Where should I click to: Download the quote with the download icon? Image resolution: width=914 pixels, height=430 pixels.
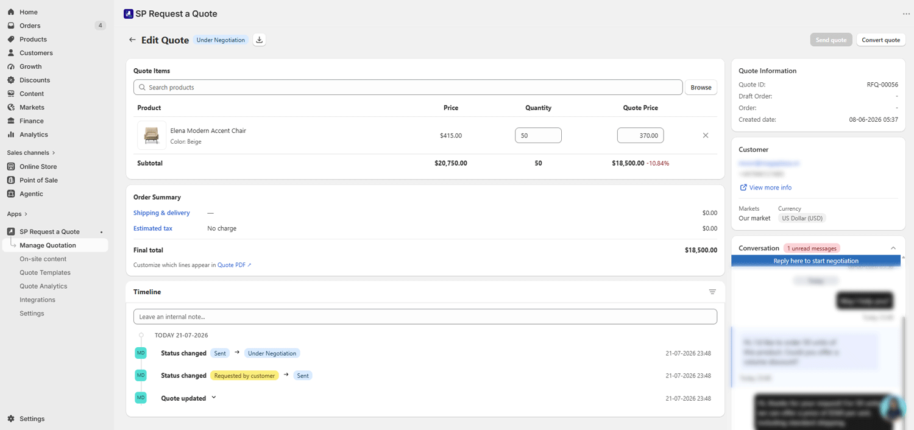tap(260, 40)
